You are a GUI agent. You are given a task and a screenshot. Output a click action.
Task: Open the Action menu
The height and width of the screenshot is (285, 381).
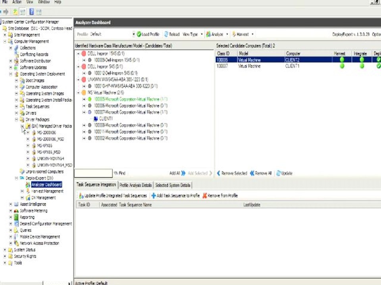pyautogui.click(x=17, y=2)
